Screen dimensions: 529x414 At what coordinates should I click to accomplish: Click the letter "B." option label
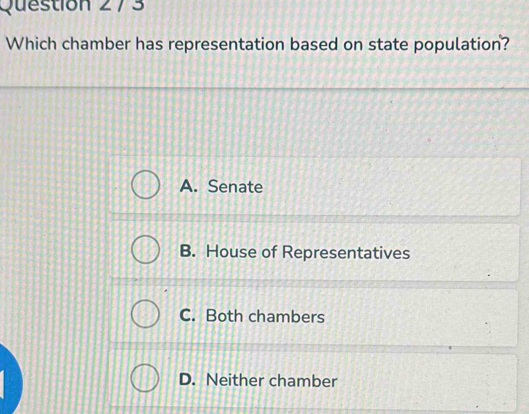[x=188, y=252]
